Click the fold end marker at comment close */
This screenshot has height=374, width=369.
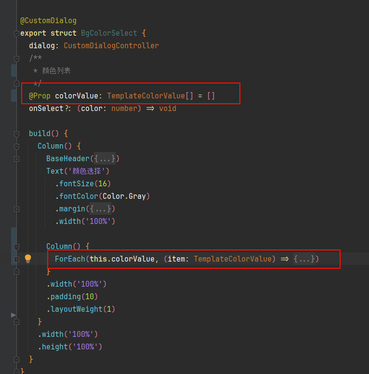pyautogui.click(x=16, y=83)
